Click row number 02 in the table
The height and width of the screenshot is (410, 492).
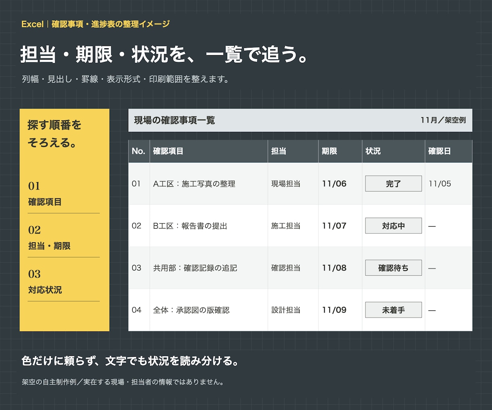coord(136,226)
